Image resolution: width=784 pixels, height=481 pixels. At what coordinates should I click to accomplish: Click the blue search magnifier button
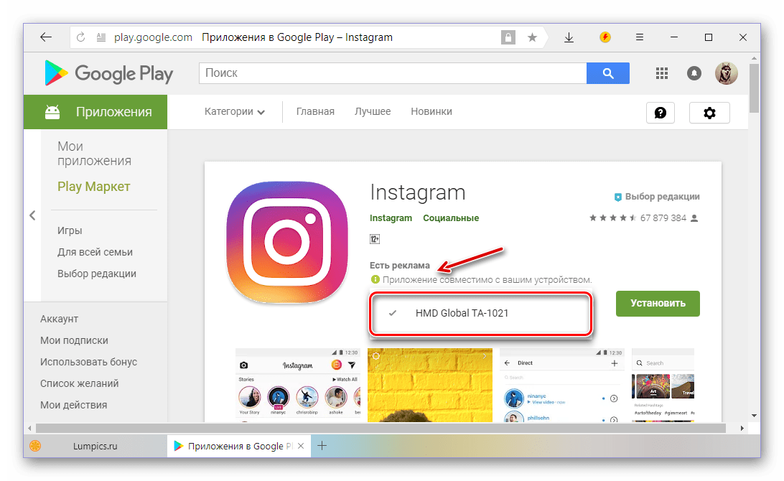pos(608,73)
